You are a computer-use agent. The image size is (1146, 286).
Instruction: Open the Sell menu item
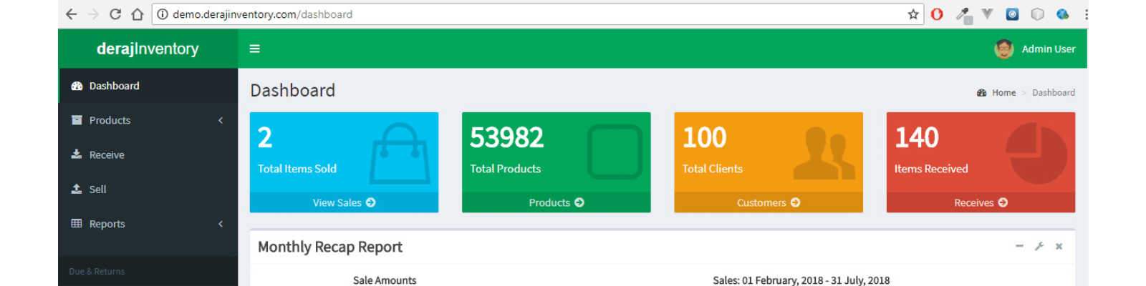point(148,189)
